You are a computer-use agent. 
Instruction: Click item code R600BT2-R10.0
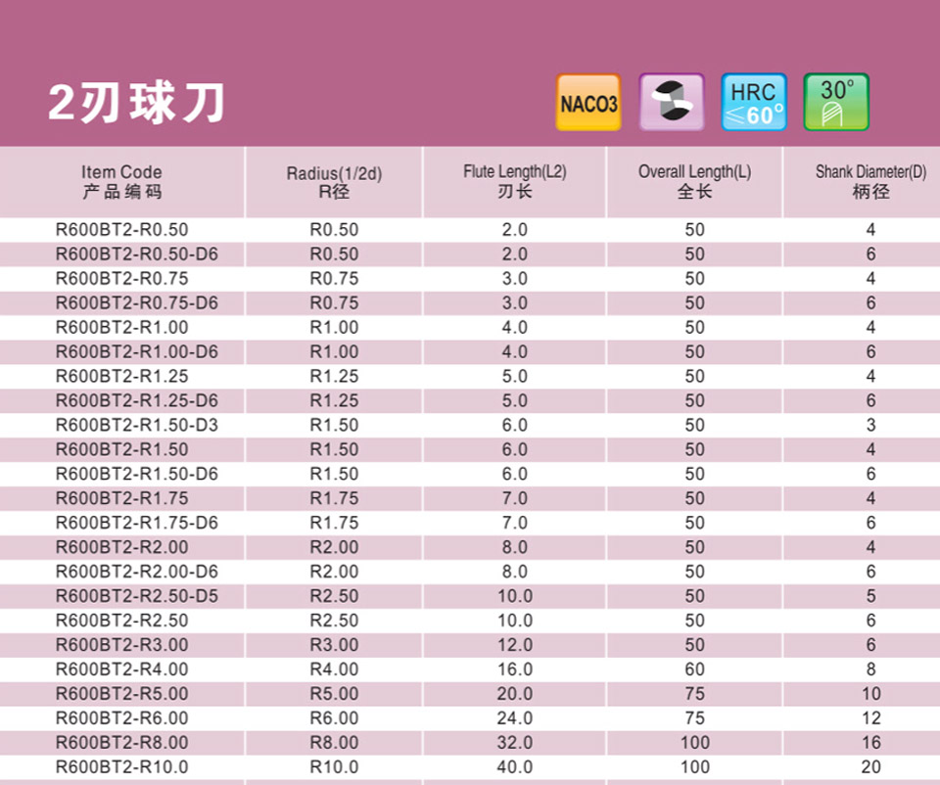122,767
